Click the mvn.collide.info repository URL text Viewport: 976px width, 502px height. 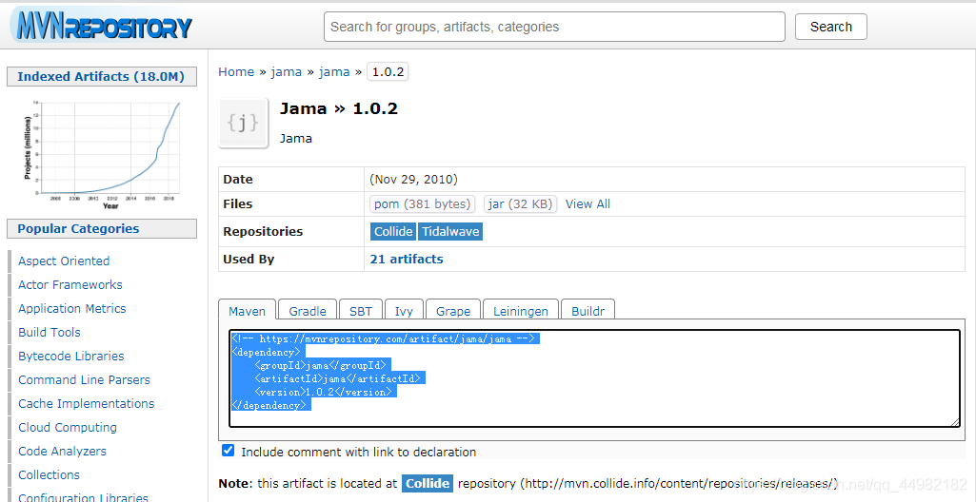[679, 483]
